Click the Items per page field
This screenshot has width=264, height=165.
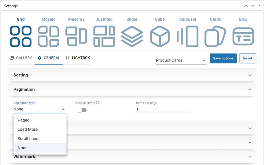point(162,109)
